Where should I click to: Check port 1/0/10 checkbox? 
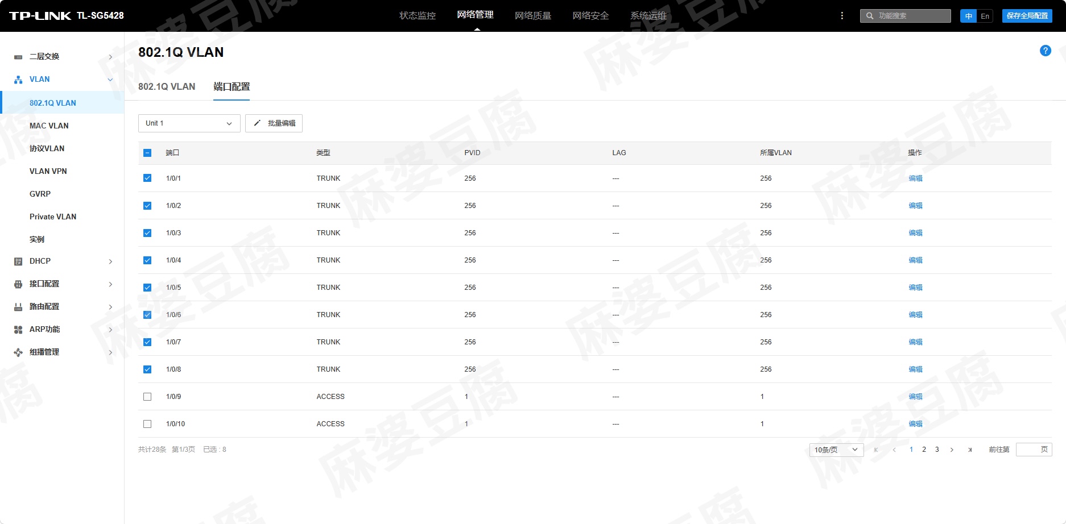[x=147, y=424]
